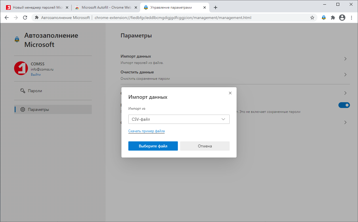The image size is (358, 222).
Task: Click the Автозаполнение Microsoft lock logo
Action: click(17, 39)
